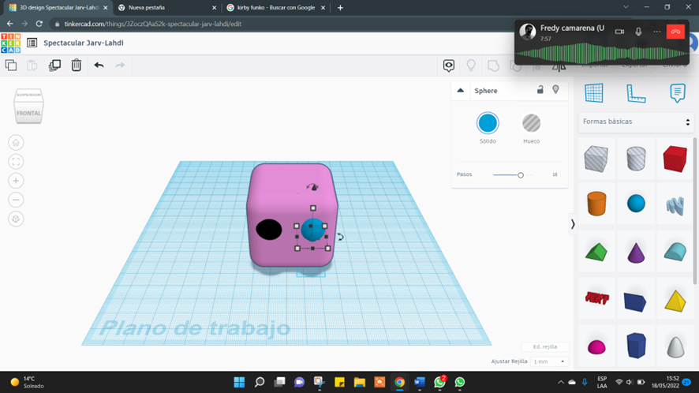Open the design list icon
Viewport: 699px width, 393px height.
(32, 43)
